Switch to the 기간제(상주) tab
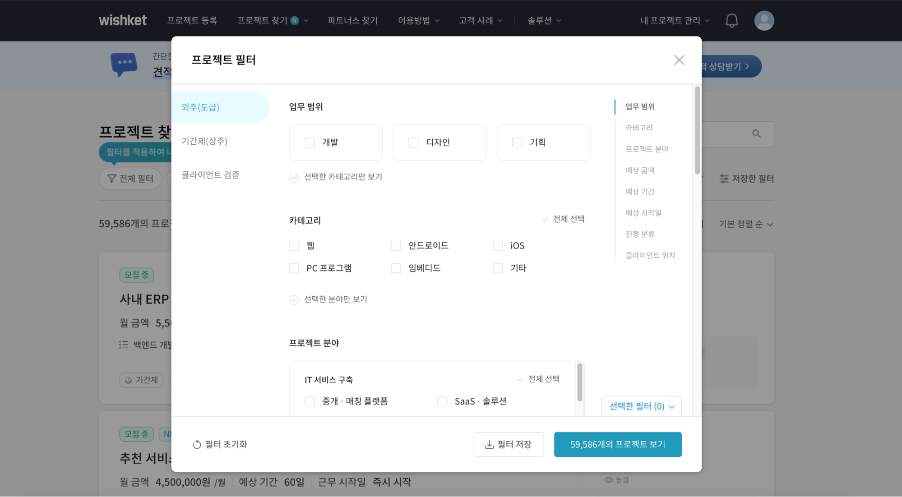This screenshot has height=497, width=902. tap(204, 141)
